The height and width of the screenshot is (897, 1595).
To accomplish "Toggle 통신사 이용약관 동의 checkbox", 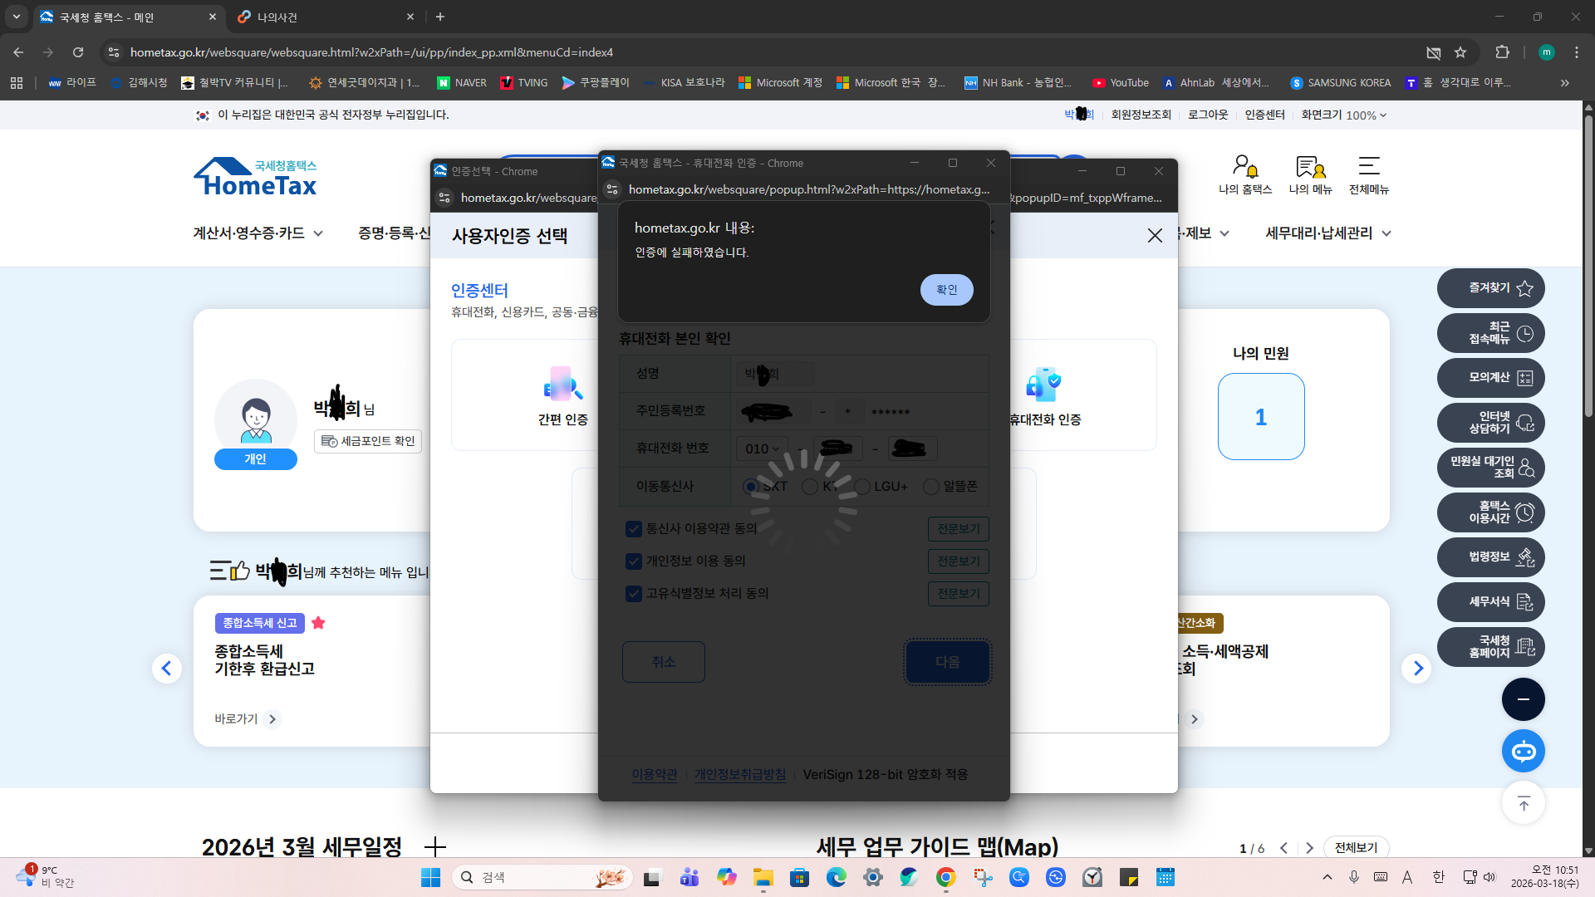I will [x=634, y=529].
